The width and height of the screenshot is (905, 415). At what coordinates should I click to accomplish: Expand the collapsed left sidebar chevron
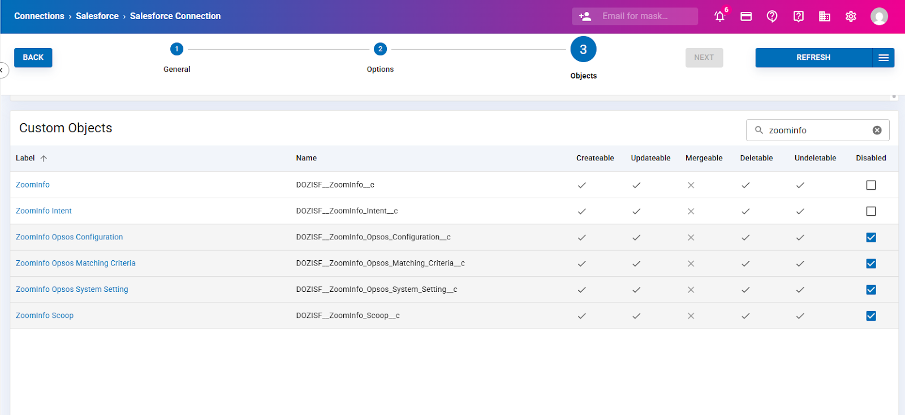[x=2, y=71]
